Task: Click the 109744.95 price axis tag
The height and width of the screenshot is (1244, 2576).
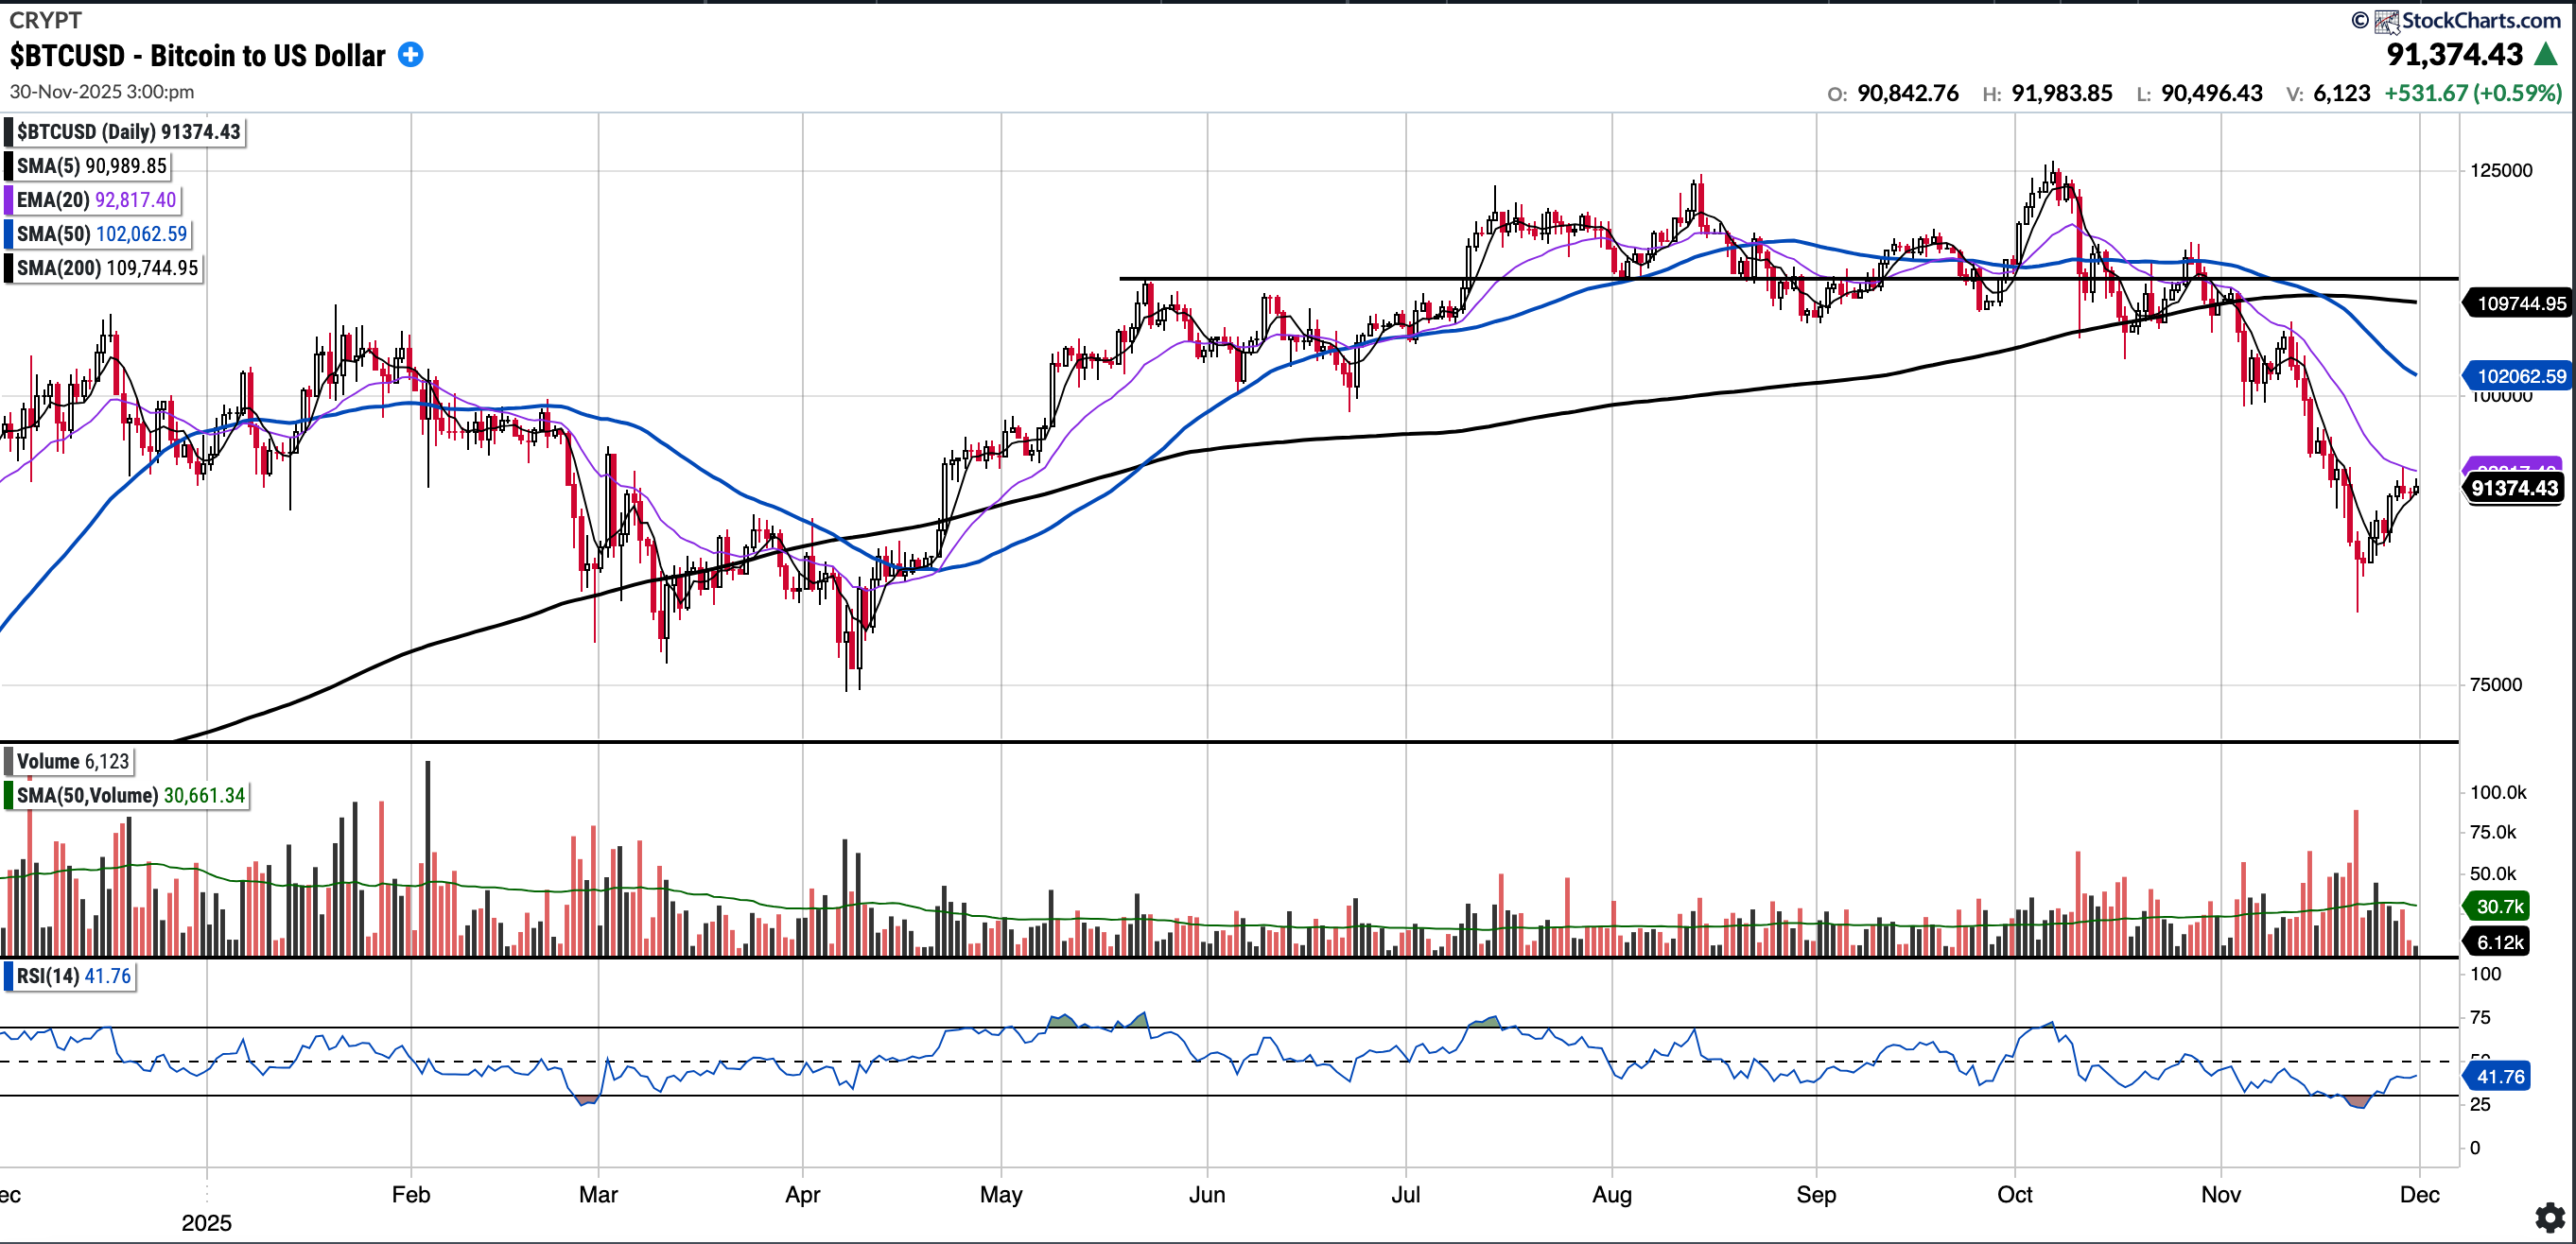Action: pyautogui.click(x=2520, y=303)
